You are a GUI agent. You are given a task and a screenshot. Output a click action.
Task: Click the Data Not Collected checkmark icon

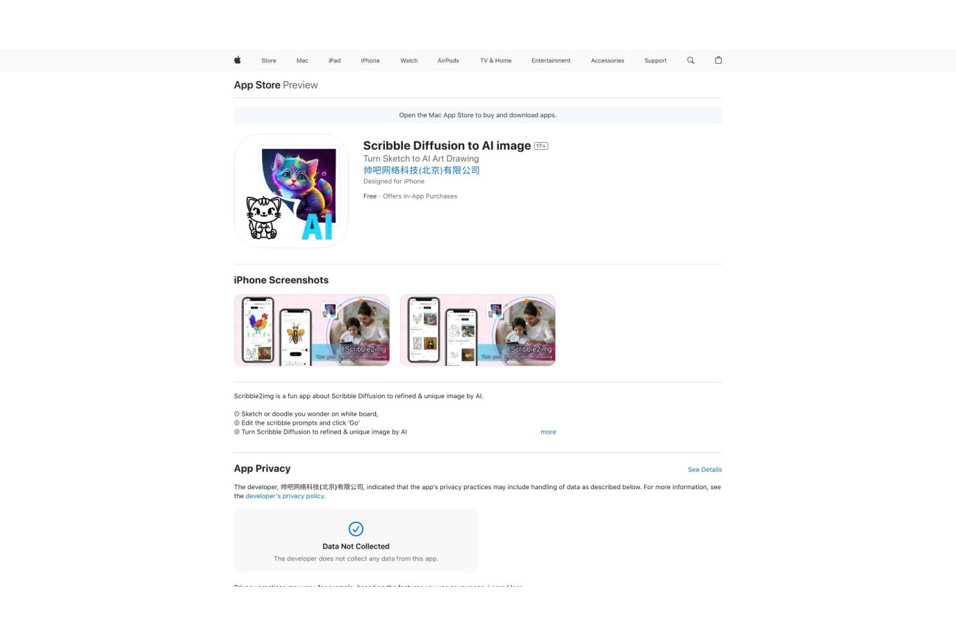click(x=356, y=529)
